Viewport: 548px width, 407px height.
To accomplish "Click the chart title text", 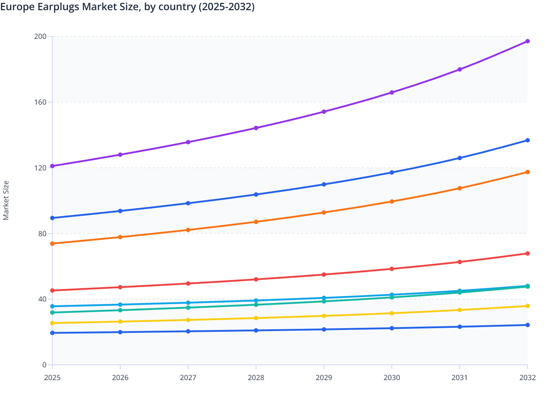I will coord(128,7).
